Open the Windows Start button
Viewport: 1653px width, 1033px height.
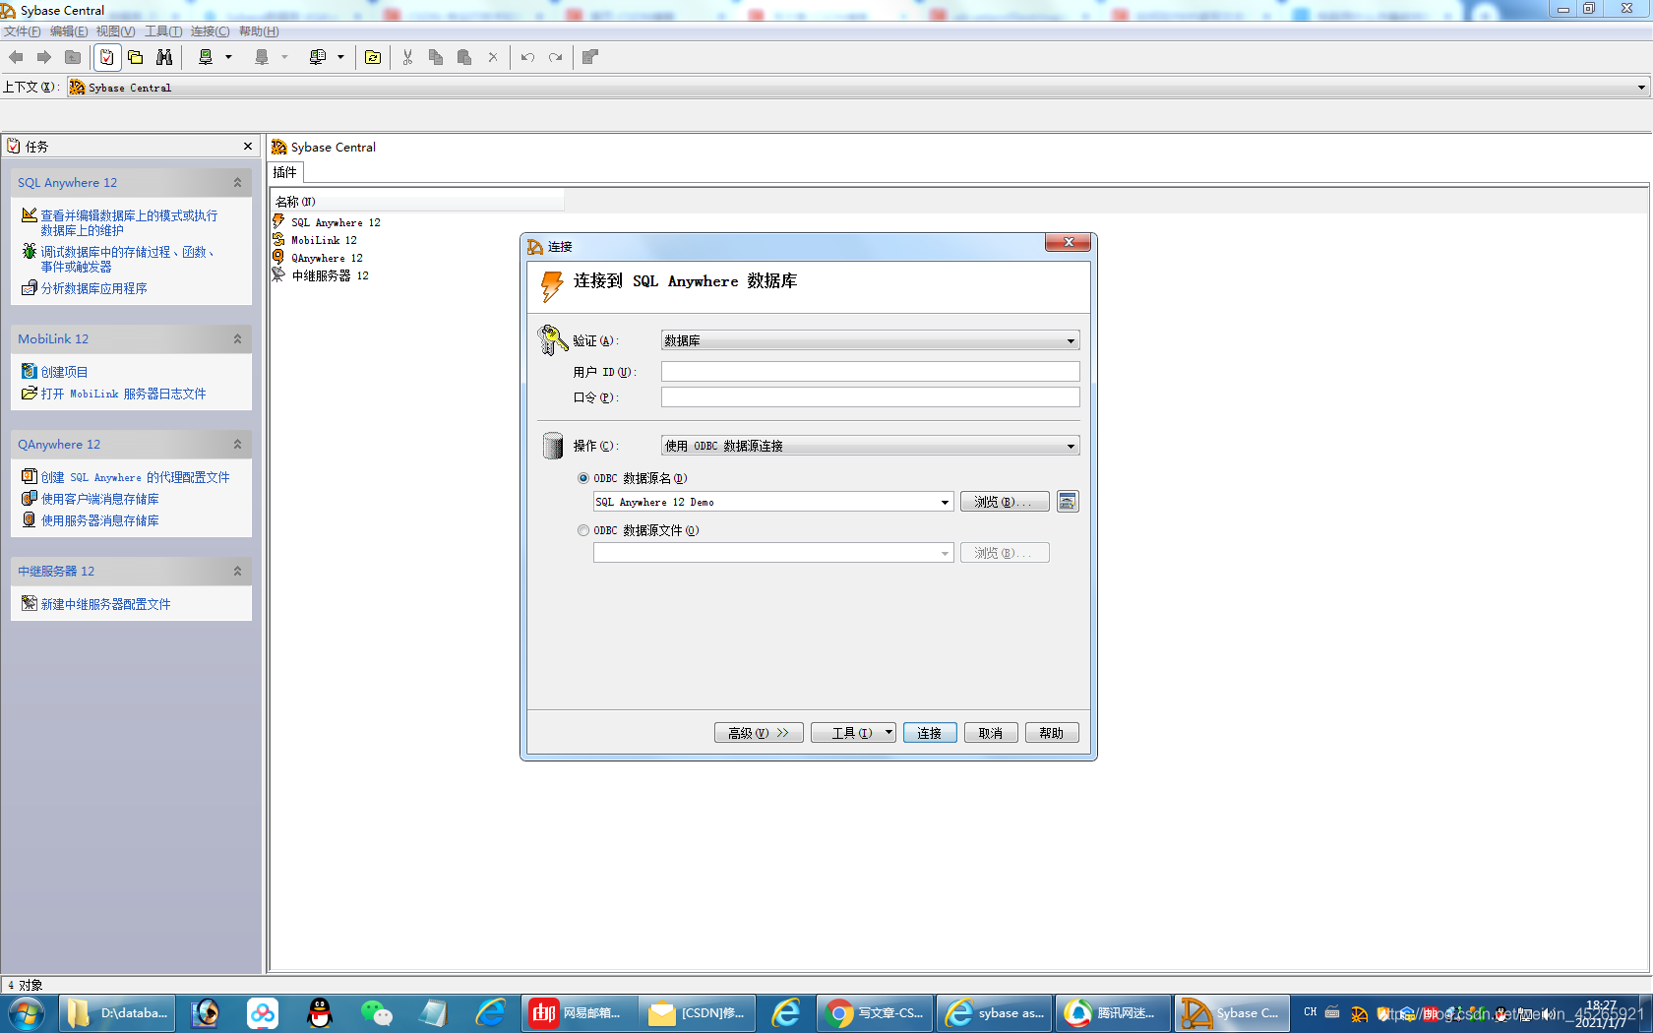pos(27,1013)
